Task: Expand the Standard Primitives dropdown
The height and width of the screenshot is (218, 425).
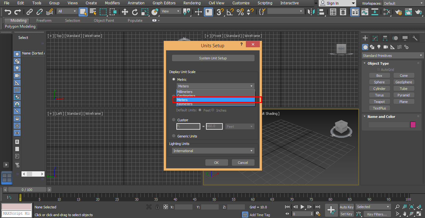Action: coord(393,56)
